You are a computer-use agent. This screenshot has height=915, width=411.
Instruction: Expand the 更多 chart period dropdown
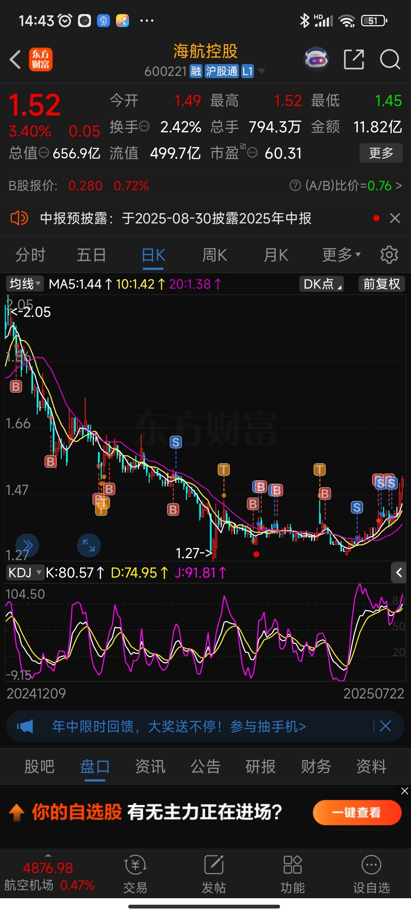(341, 255)
